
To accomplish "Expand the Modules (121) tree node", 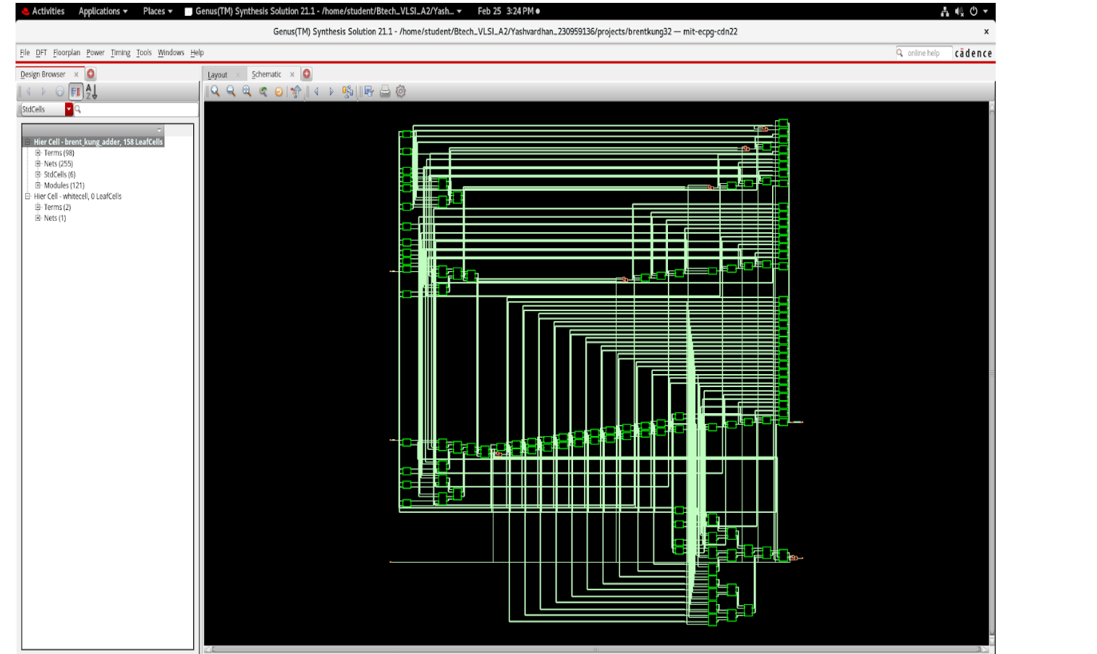I will click(38, 185).
